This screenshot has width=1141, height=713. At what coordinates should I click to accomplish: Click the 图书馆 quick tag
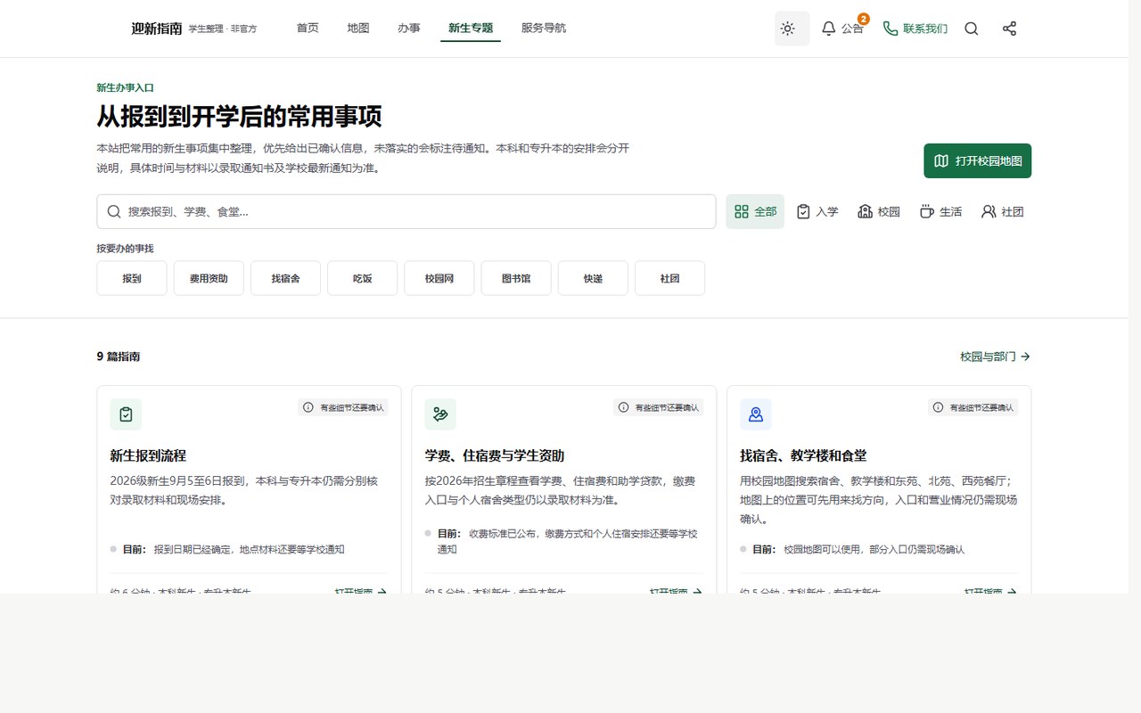(516, 278)
